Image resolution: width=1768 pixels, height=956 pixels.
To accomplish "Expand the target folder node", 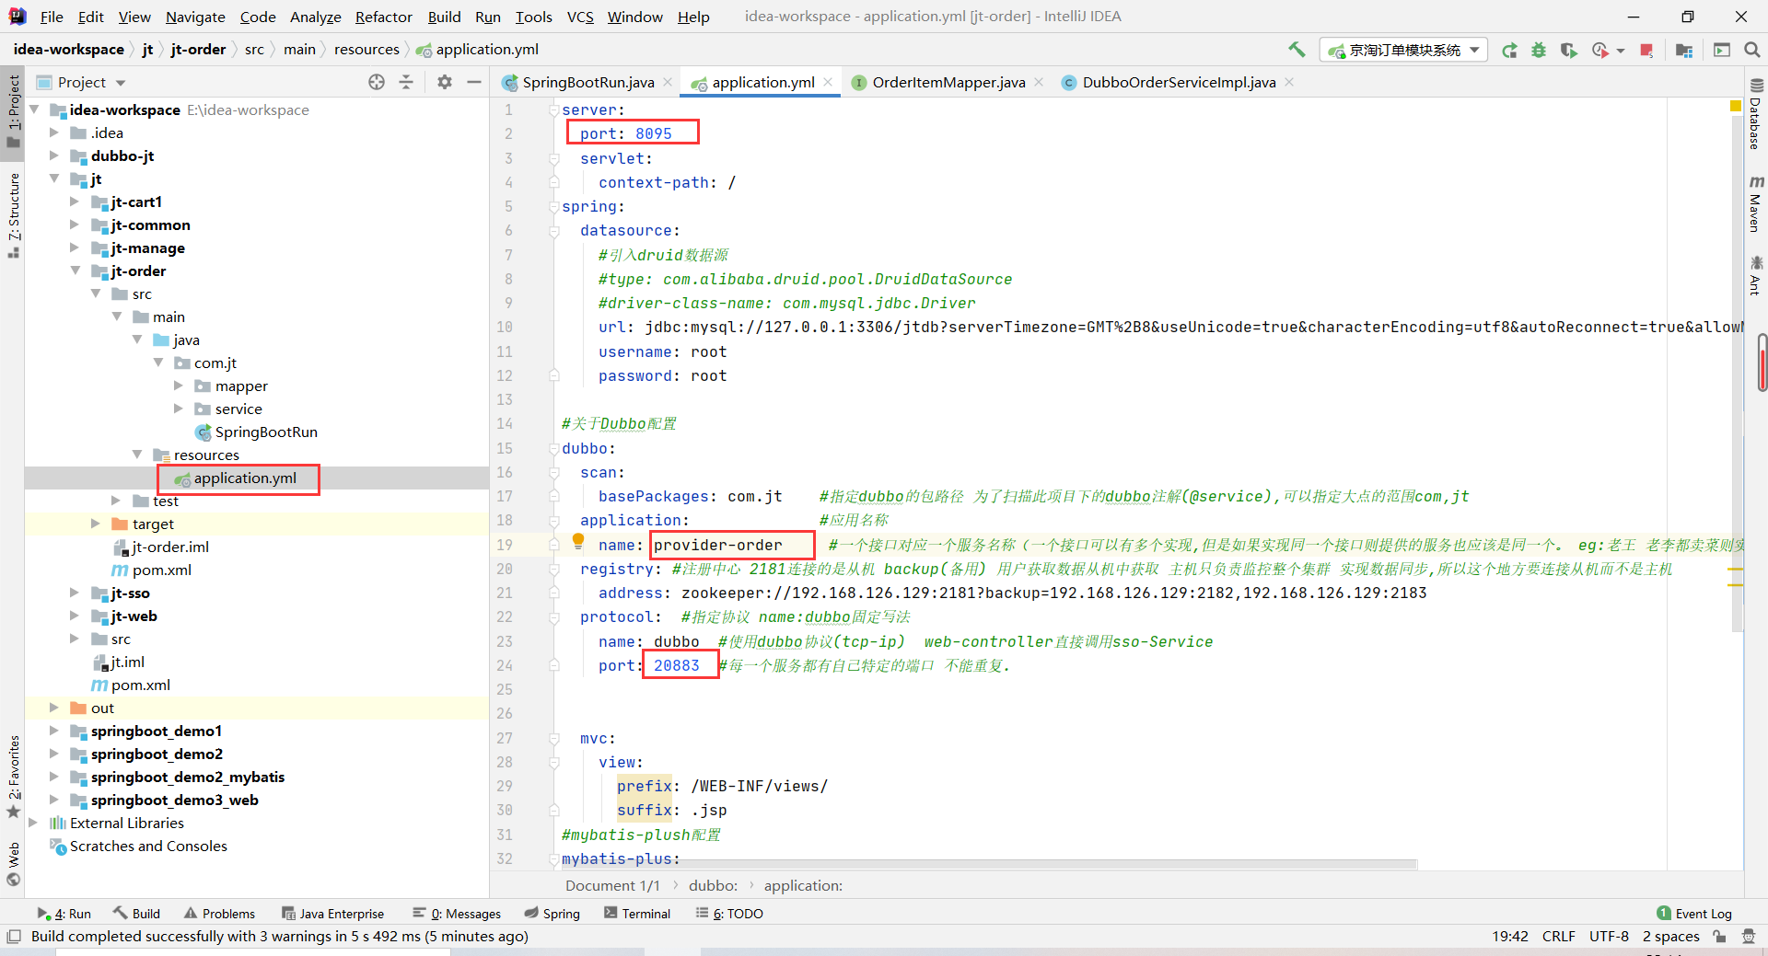I will (96, 524).
